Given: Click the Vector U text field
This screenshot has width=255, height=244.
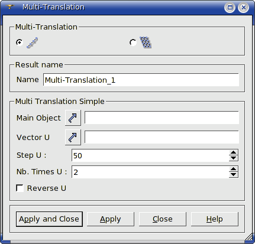Looking at the screenshot, I should (162, 137).
